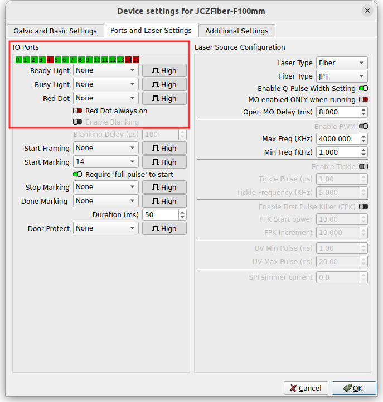The width and height of the screenshot is (383, 402).
Task: Switch to Galvo and Basic Settings tab
Action: (55, 31)
